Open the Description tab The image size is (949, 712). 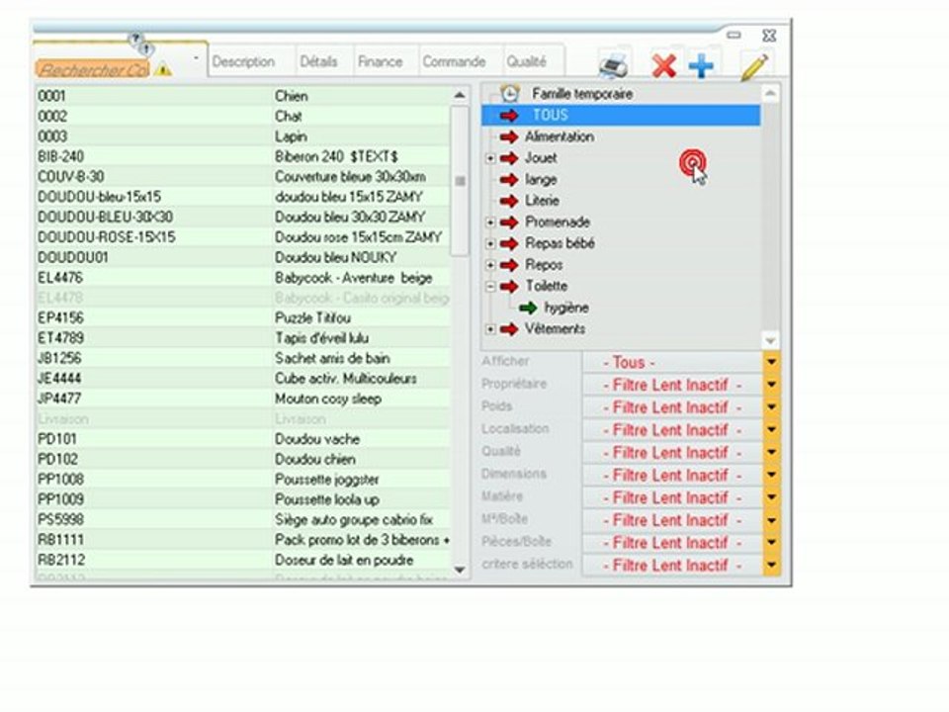pos(243,61)
